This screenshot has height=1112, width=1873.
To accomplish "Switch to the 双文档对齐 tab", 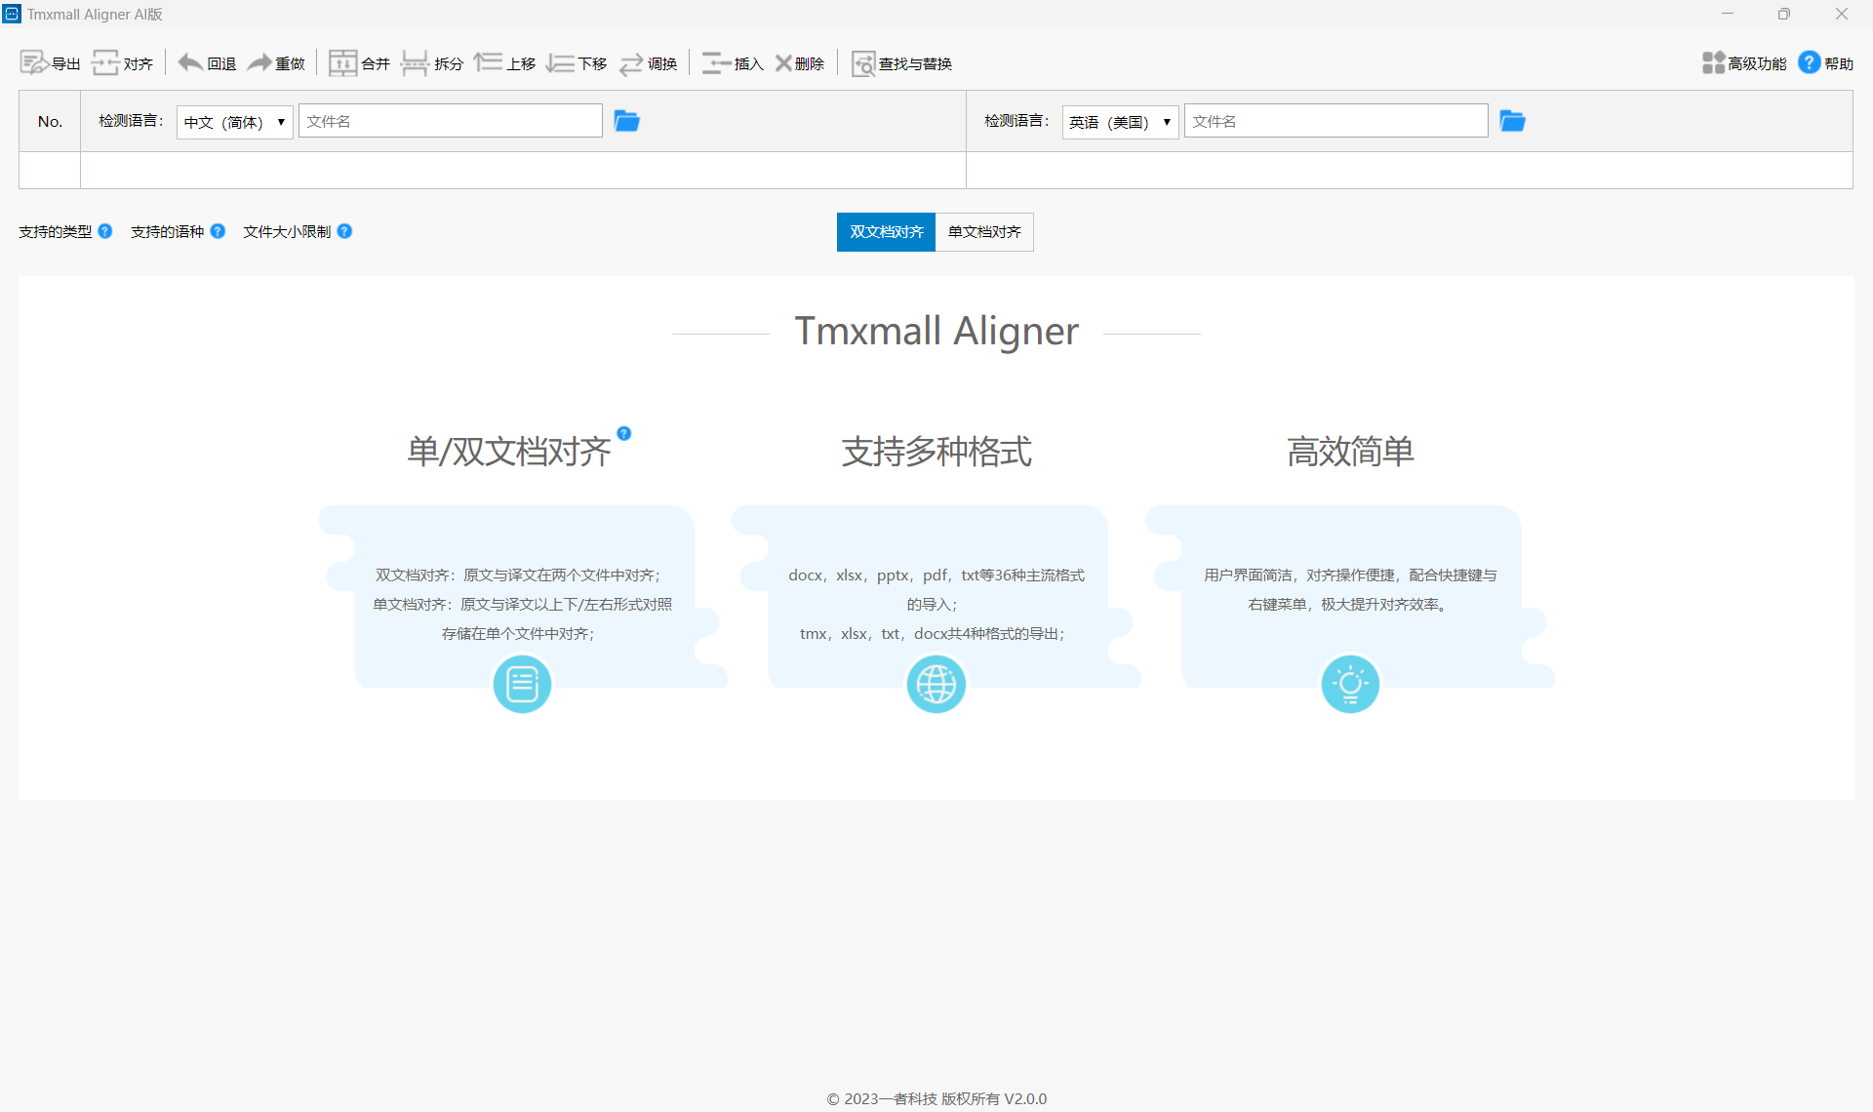I will pos(885,232).
